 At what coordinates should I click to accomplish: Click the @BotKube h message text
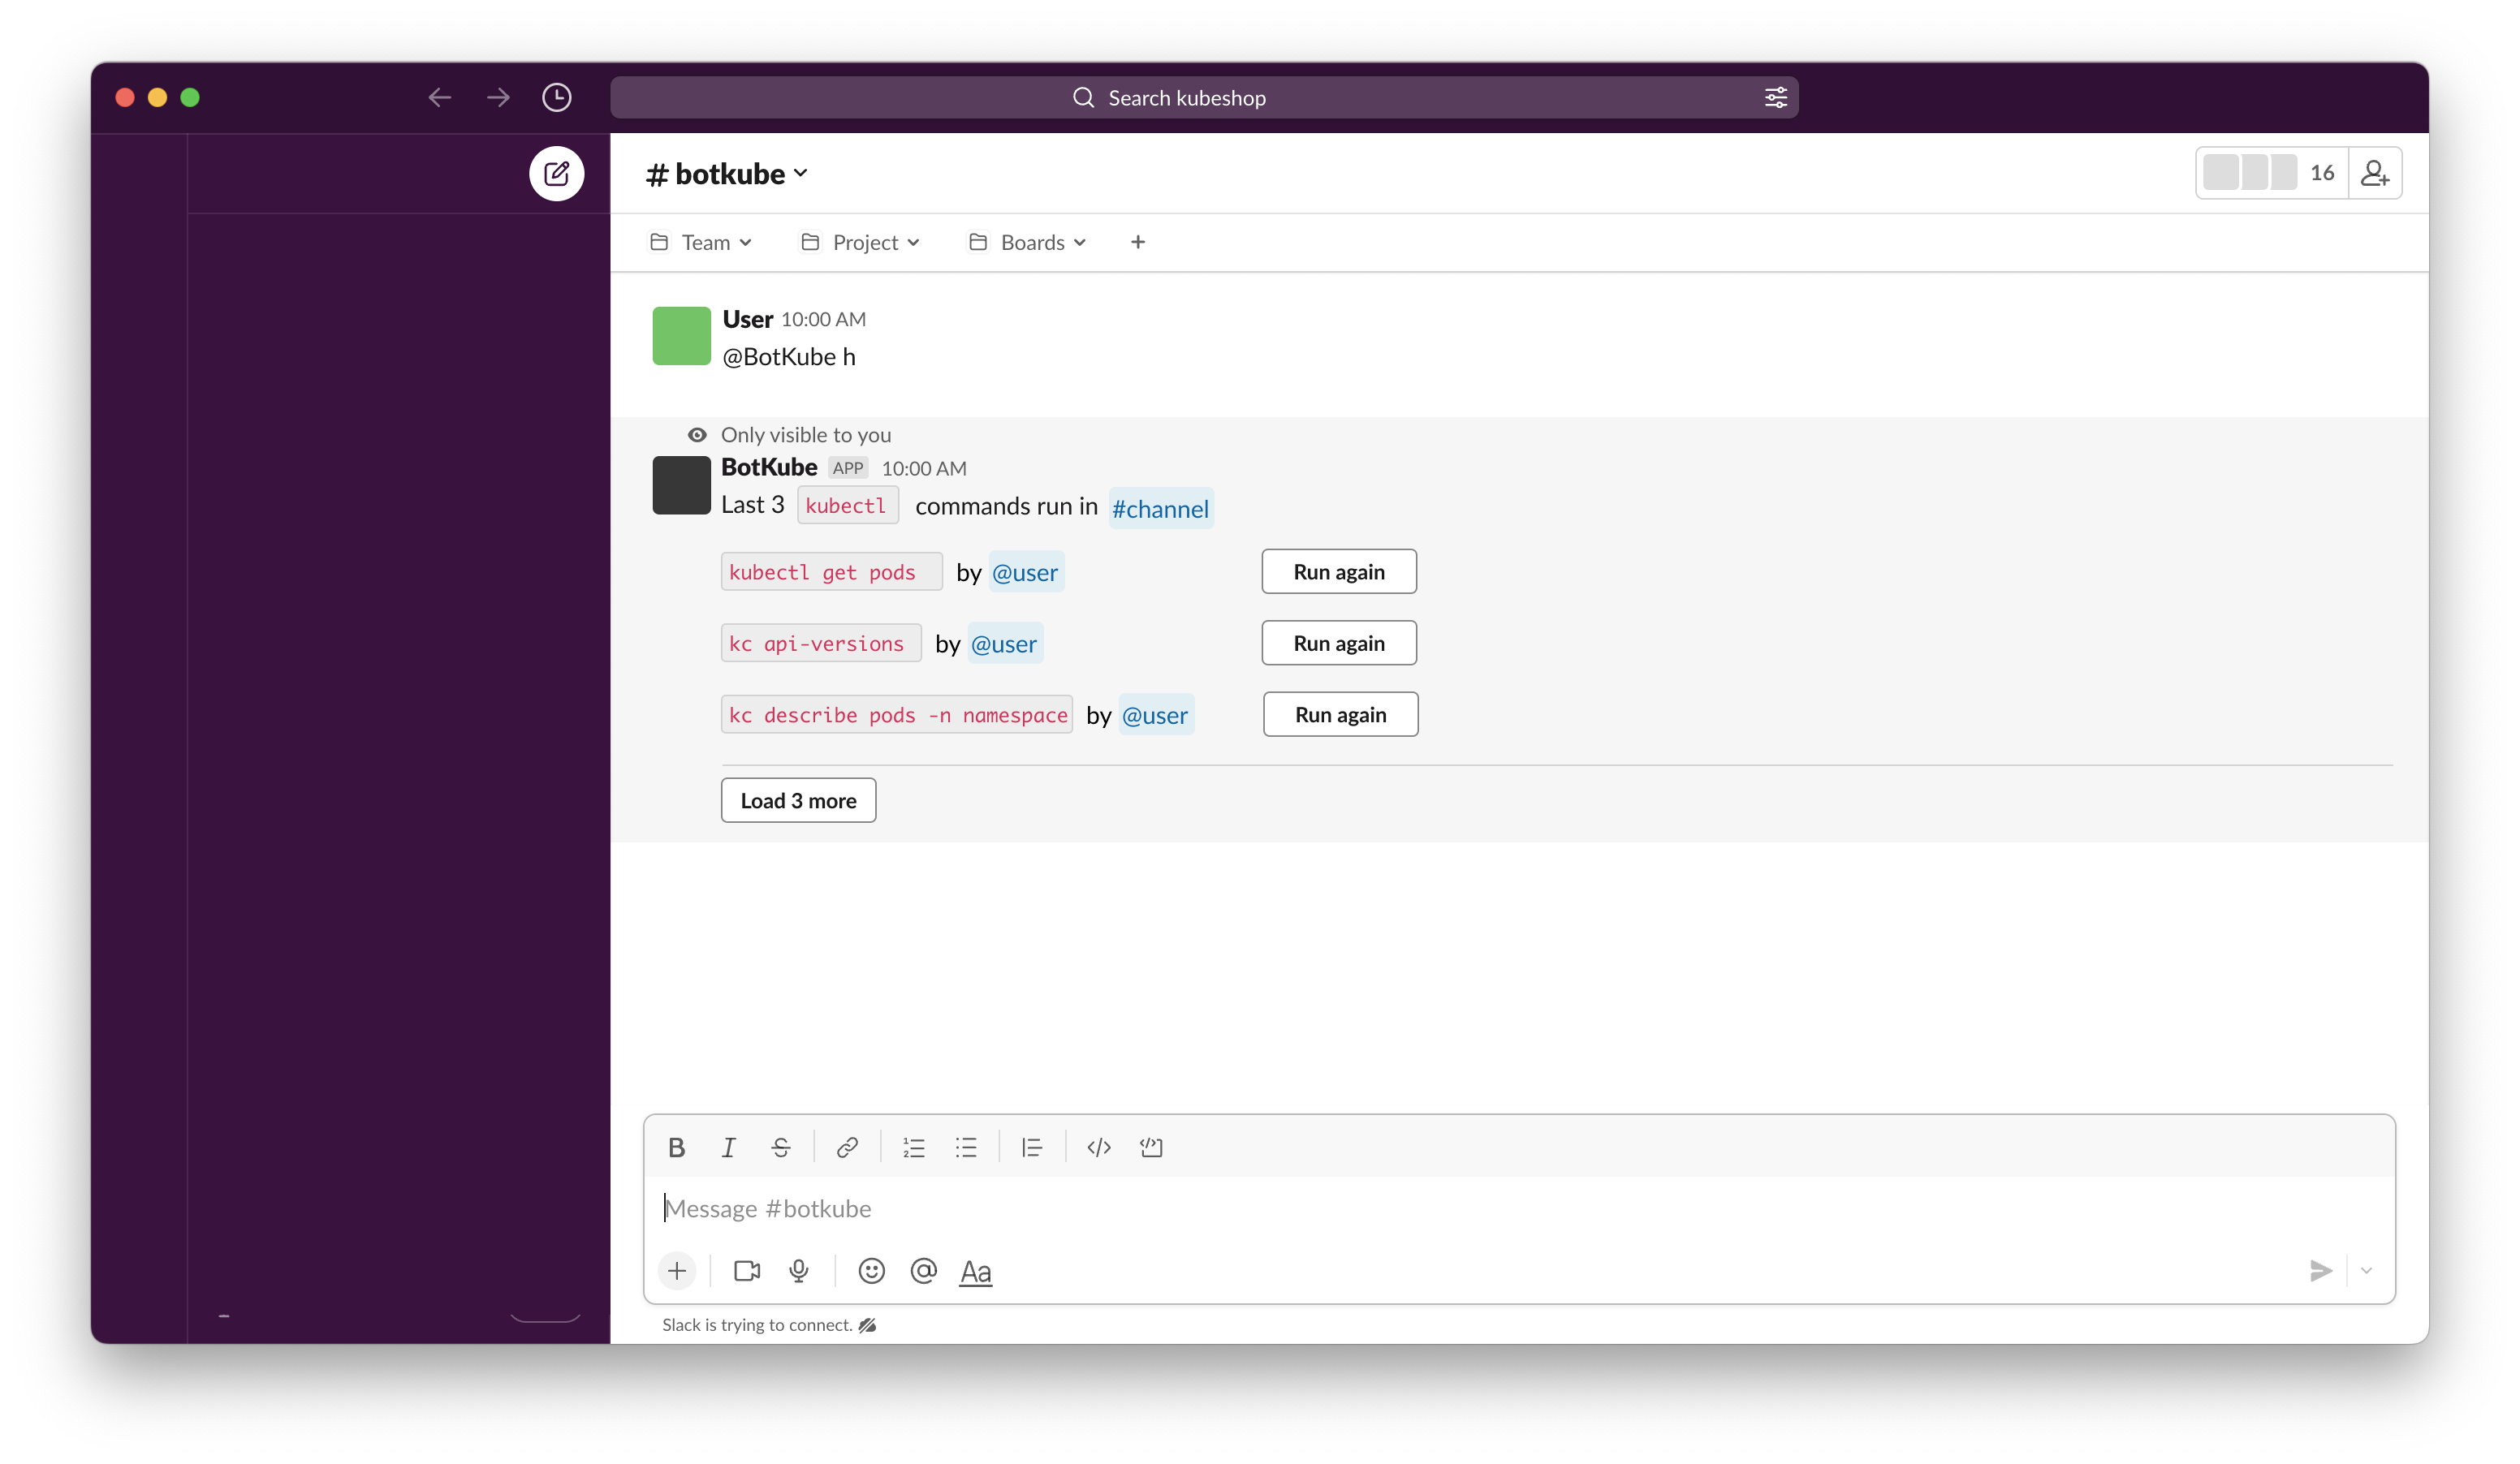789,357
